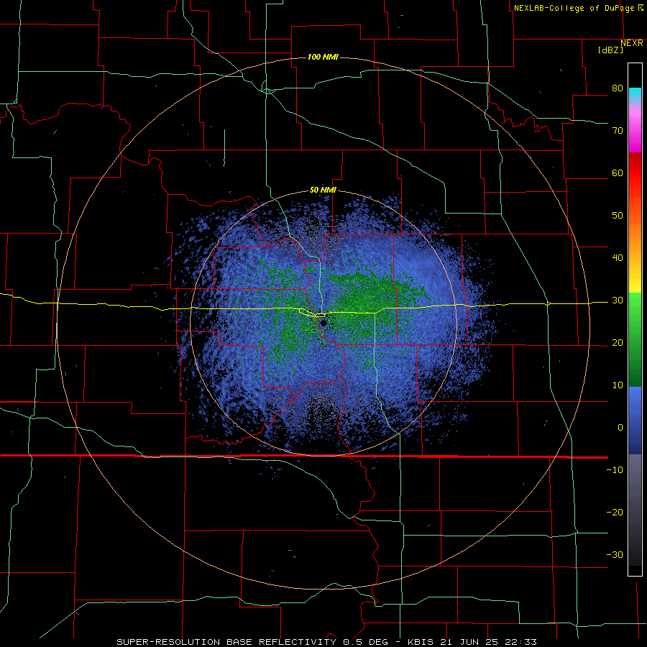Click the black radar site dot

[x=323, y=323]
